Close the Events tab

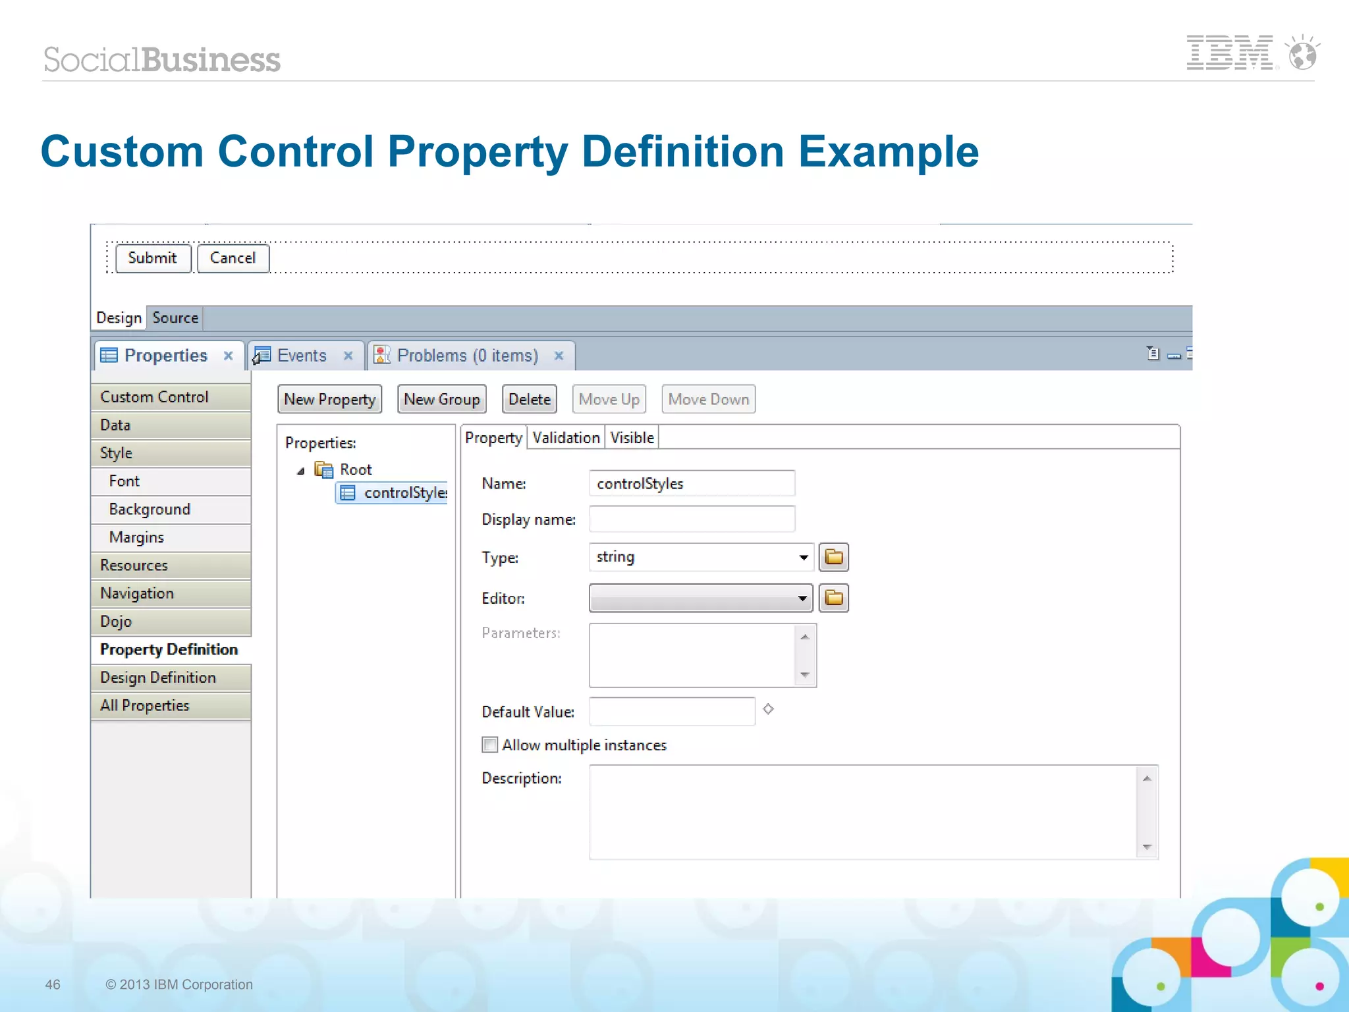pos(348,356)
